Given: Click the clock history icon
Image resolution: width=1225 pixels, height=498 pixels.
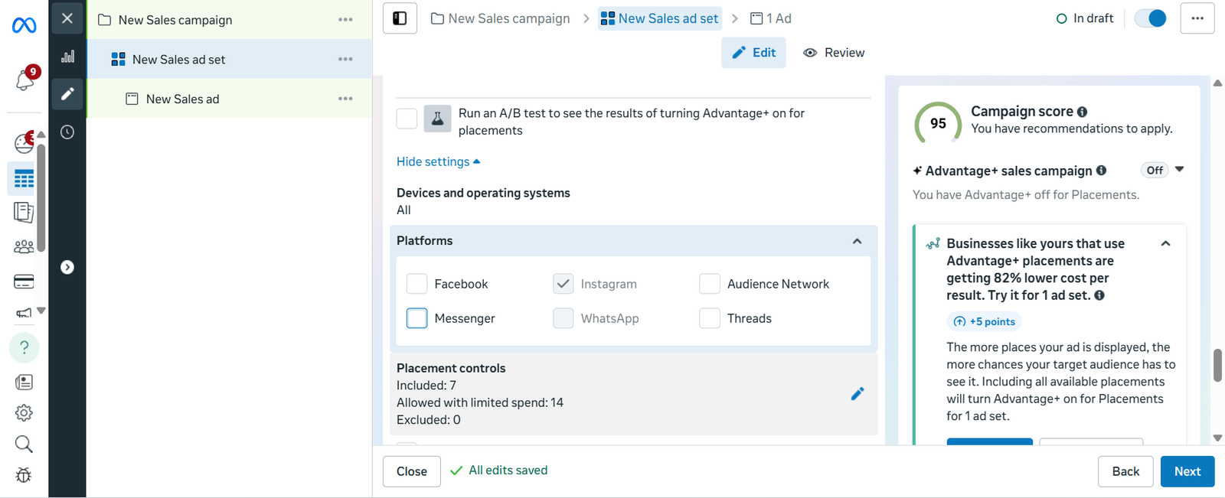Looking at the screenshot, I should (67, 132).
